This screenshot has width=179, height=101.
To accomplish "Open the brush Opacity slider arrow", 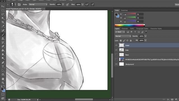I will click(63, 4).
